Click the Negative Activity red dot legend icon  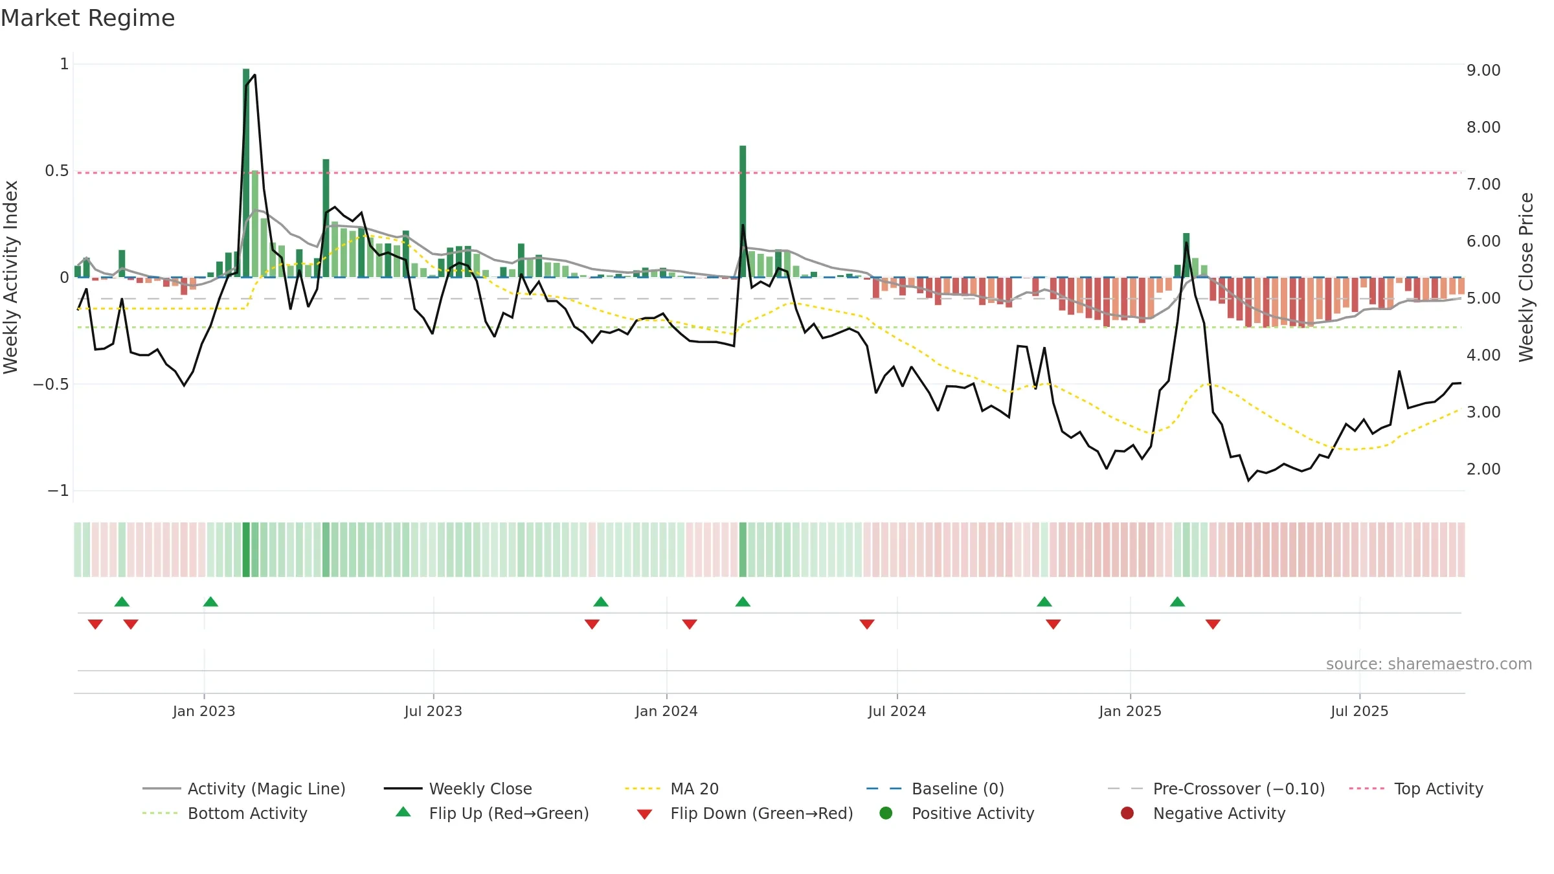pyautogui.click(x=1127, y=812)
